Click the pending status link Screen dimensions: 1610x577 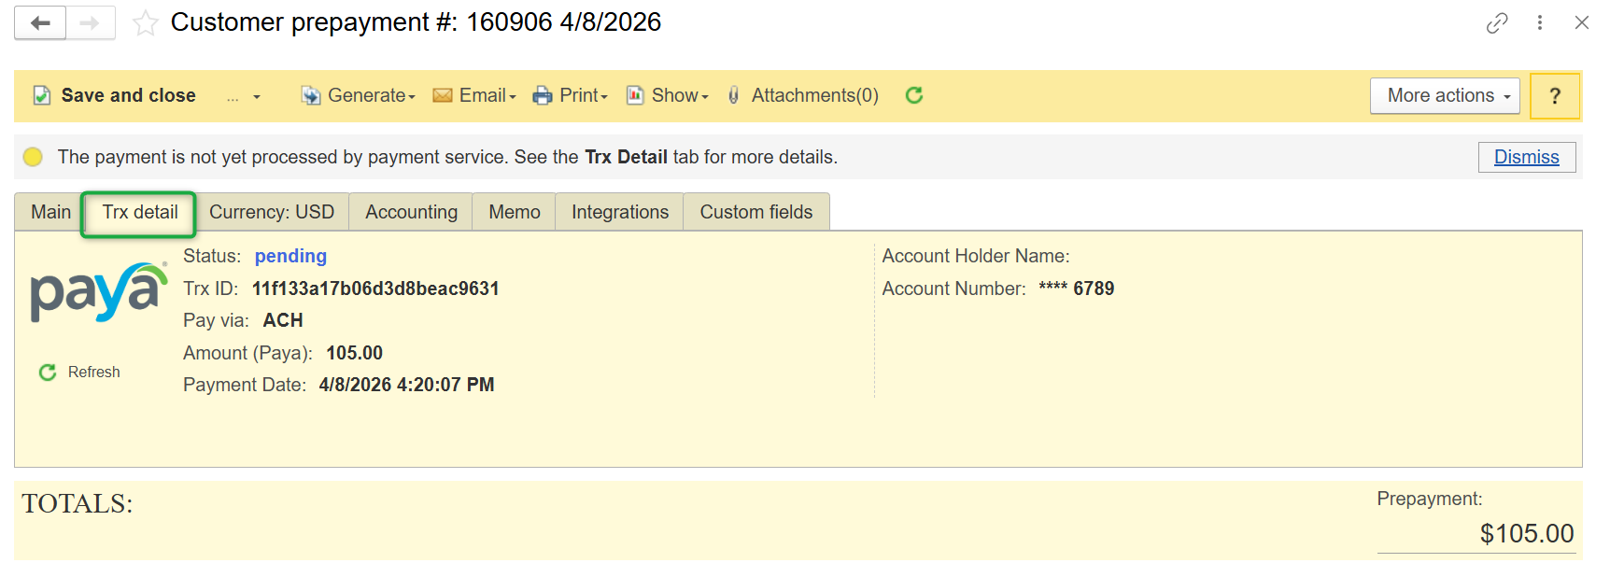pyautogui.click(x=290, y=256)
